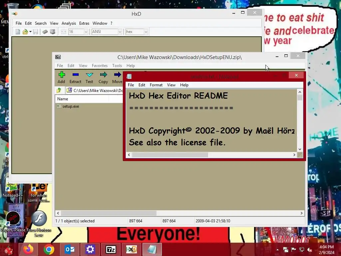
Task: Click the Notepad vertical scrollbar down arrow
Action: click(300, 149)
